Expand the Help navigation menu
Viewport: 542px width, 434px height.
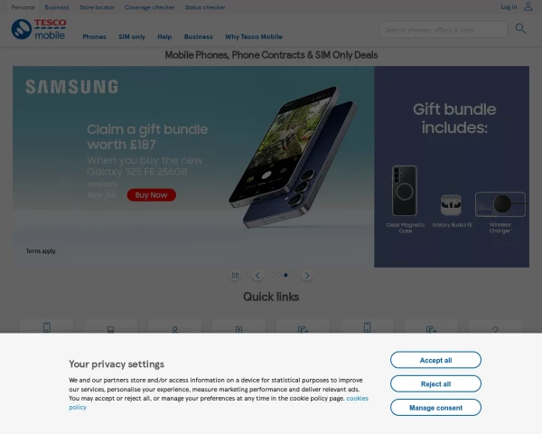pyautogui.click(x=164, y=37)
